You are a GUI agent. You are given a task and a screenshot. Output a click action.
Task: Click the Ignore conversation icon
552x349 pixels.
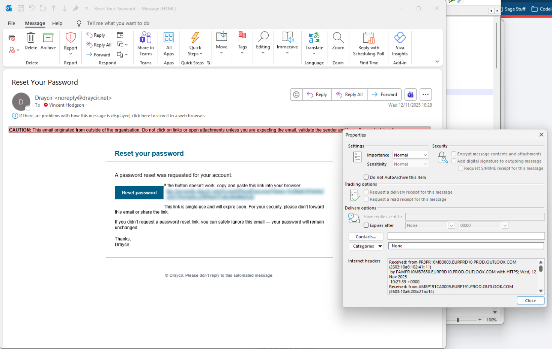tap(12, 38)
